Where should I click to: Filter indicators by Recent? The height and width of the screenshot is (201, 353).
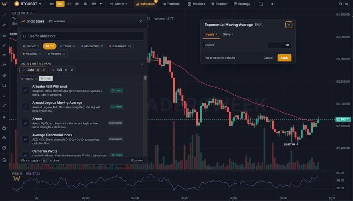click(x=31, y=46)
